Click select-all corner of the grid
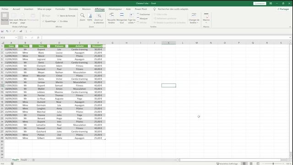The image size is (293, 165). [2, 43]
